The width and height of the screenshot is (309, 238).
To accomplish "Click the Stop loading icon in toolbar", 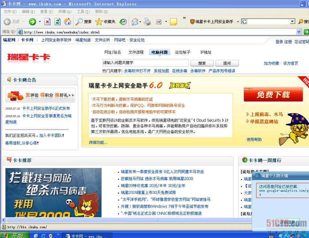I will (47, 22).
